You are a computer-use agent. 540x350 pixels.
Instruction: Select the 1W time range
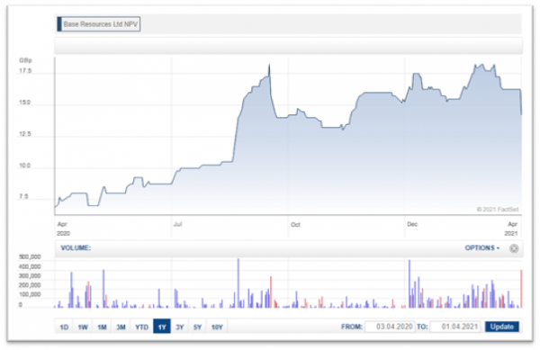point(83,327)
